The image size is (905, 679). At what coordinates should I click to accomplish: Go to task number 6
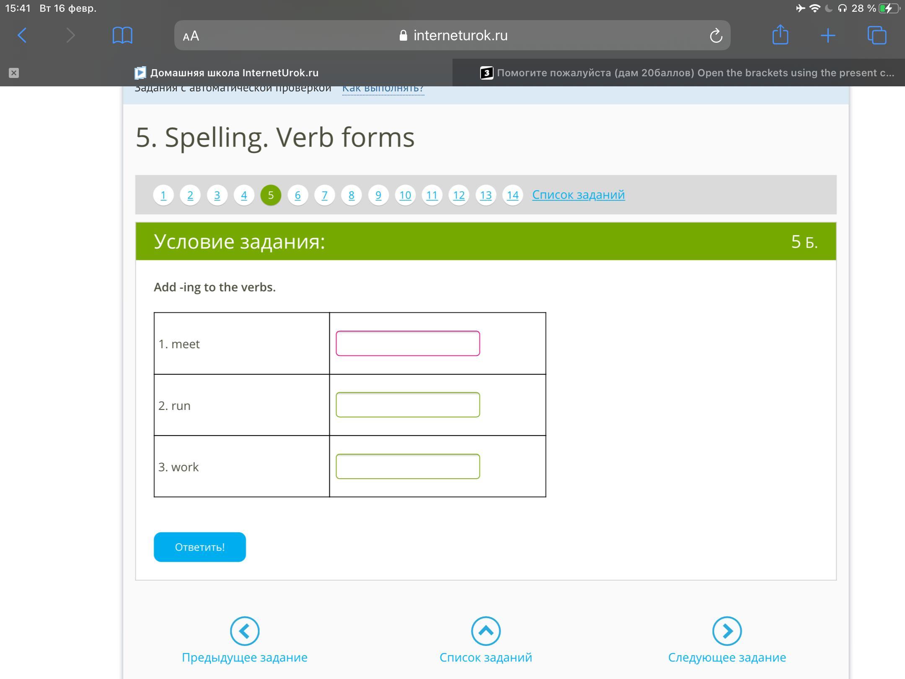click(297, 195)
